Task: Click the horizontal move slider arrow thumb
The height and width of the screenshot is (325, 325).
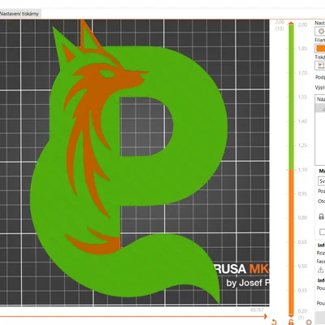Action: tap(265, 316)
